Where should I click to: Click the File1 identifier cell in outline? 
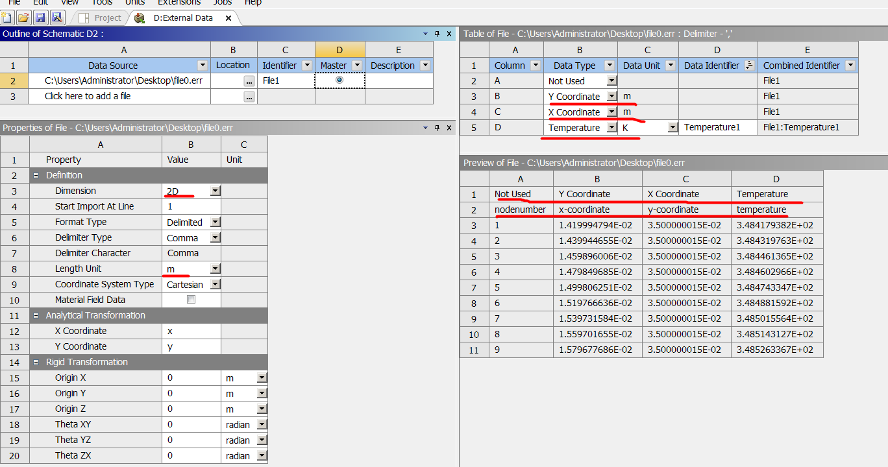[x=286, y=80]
